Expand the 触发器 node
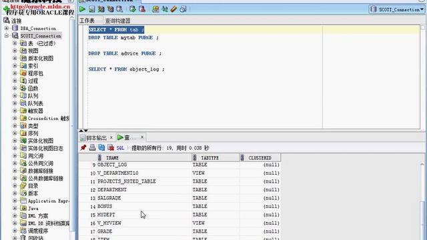Screen dimensions: 427x240 point(15,111)
